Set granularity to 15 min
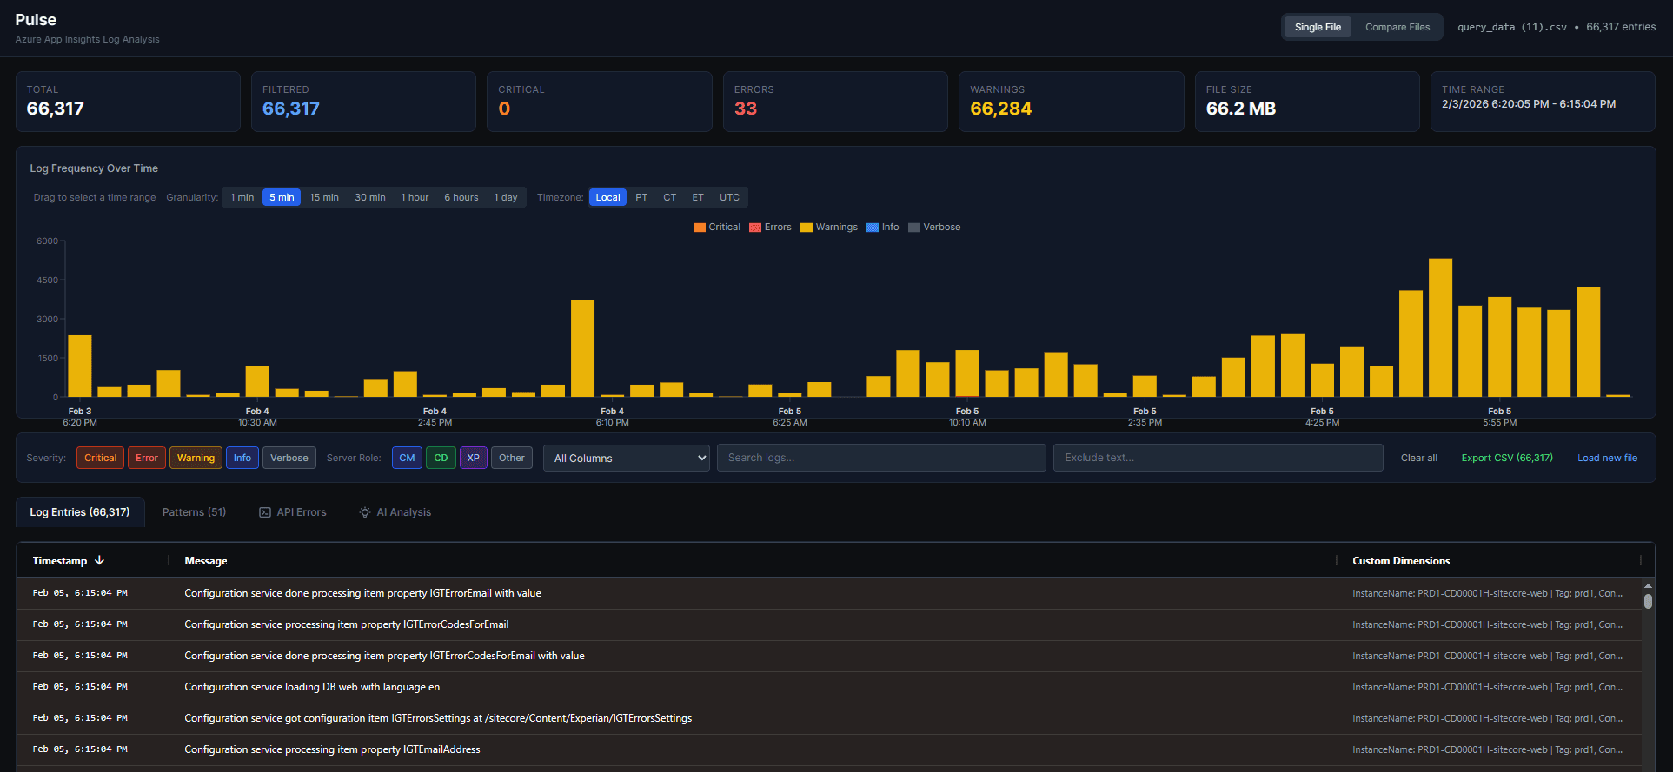1673x772 pixels. (324, 197)
